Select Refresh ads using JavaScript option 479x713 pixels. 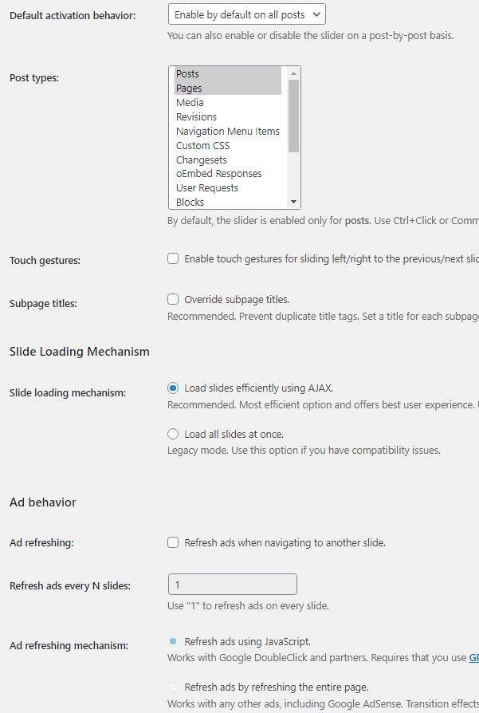point(173,641)
